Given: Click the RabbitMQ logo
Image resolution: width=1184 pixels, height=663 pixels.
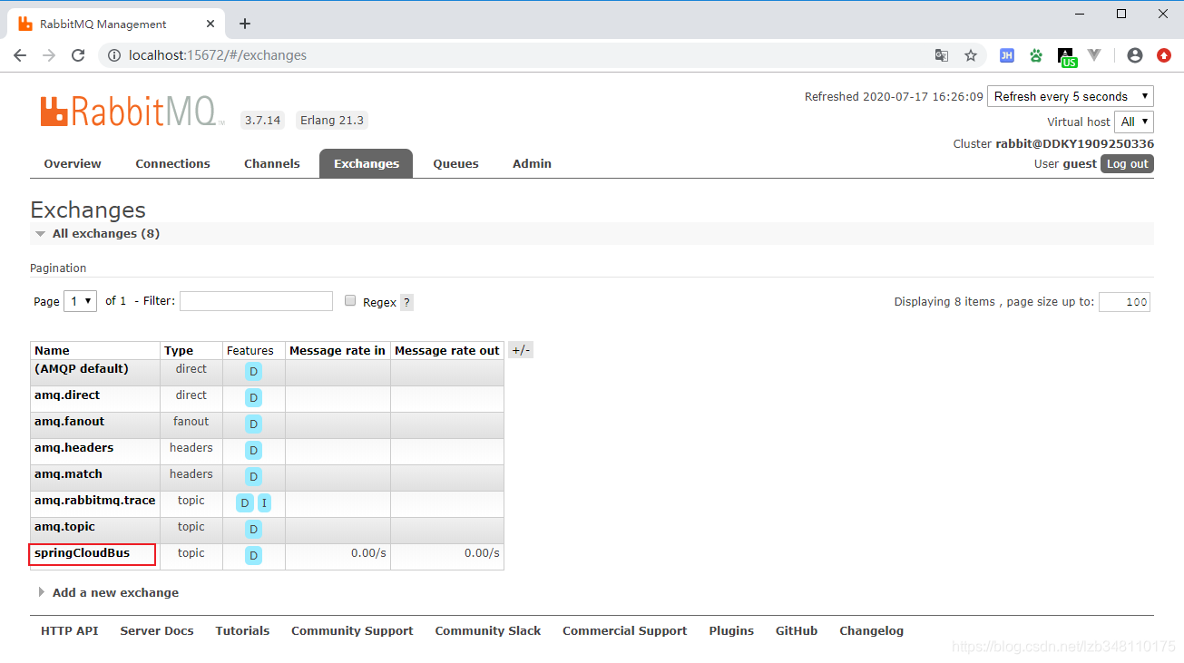Looking at the screenshot, I should (x=132, y=111).
